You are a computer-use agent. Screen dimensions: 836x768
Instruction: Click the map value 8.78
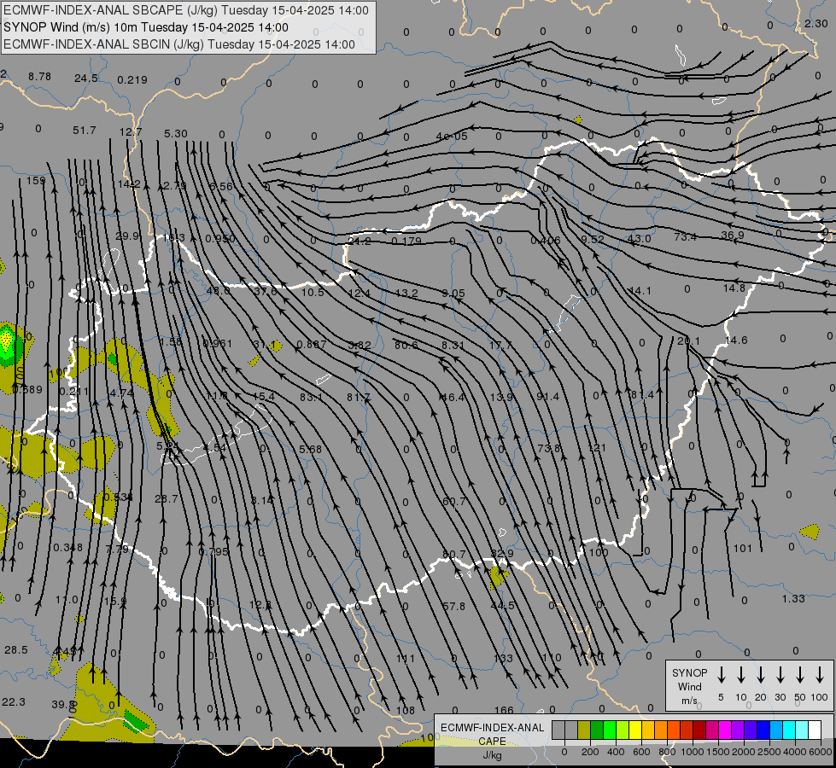pyautogui.click(x=40, y=77)
